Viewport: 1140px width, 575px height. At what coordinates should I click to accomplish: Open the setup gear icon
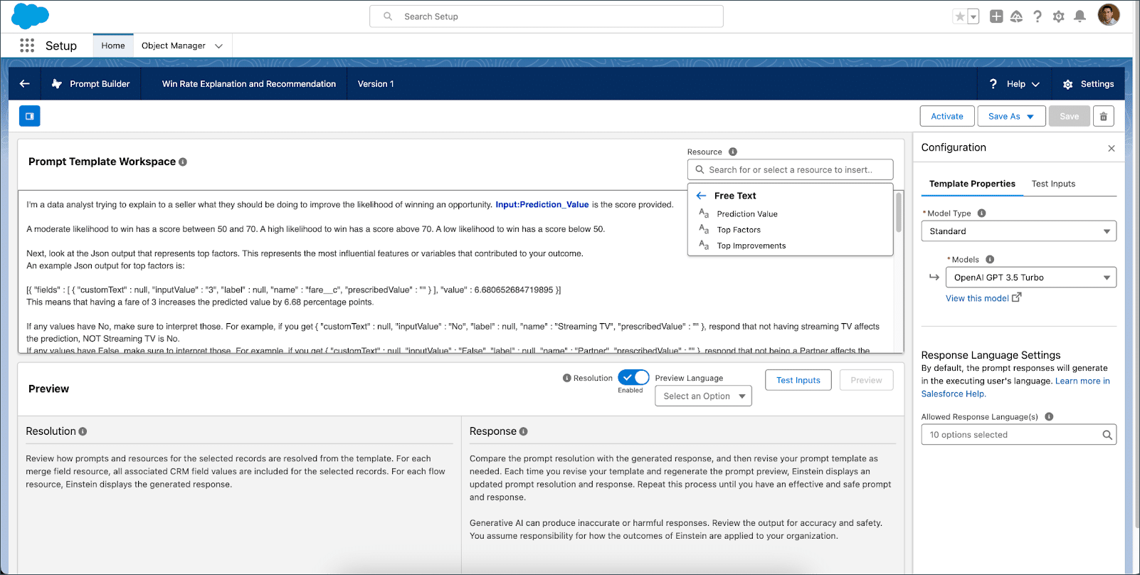tap(1059, 16)
